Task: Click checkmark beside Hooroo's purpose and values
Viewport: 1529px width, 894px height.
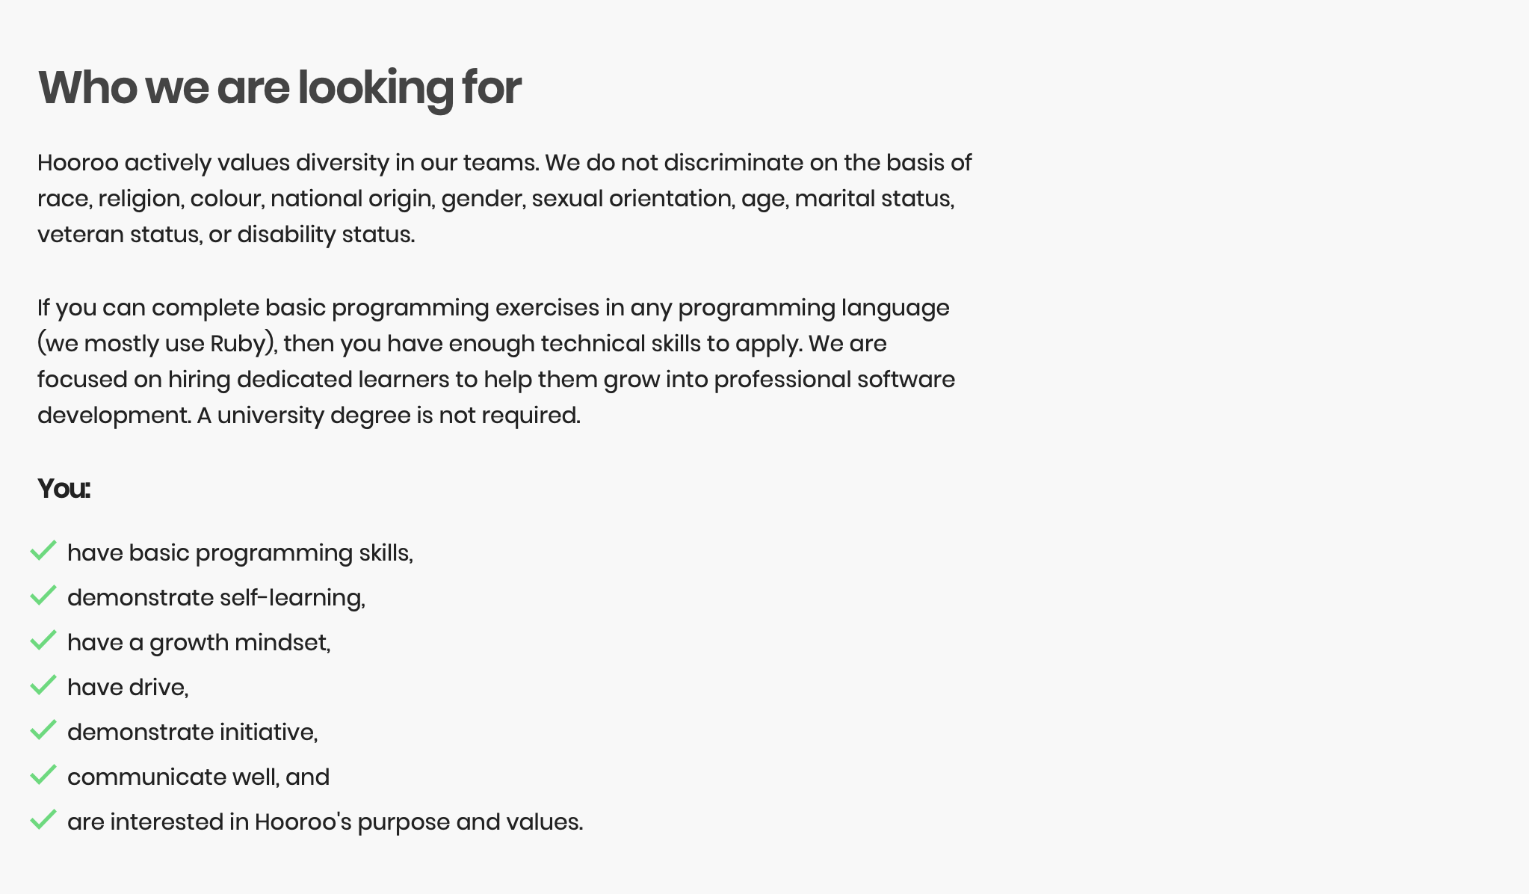Action: 43,820
